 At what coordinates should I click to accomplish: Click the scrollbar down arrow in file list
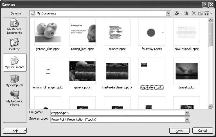(x=210, y=106)
